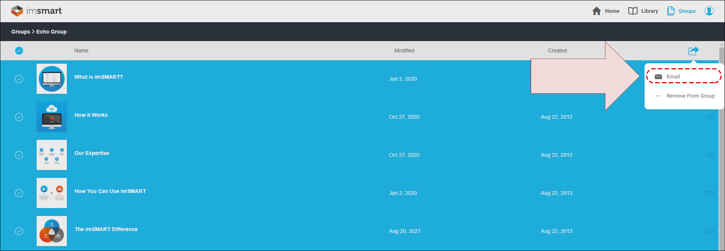
Task: Toggle the select-all checkbox in header
Action: coord(19,51)
